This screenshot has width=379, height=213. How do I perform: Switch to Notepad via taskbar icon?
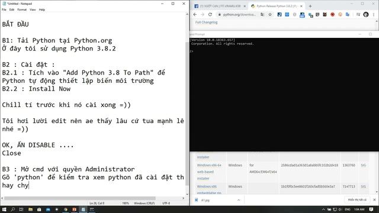(83, 209)
